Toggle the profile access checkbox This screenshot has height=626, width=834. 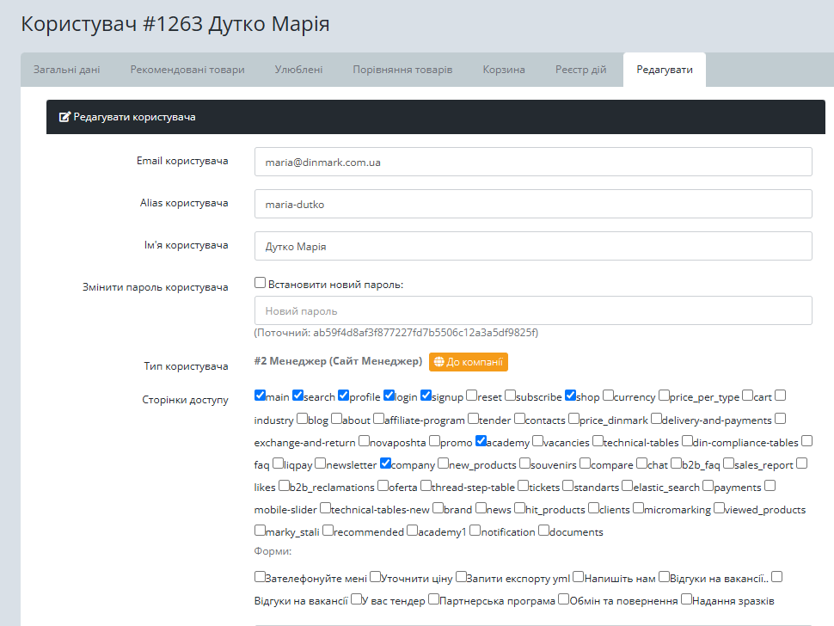click(344, 396)
